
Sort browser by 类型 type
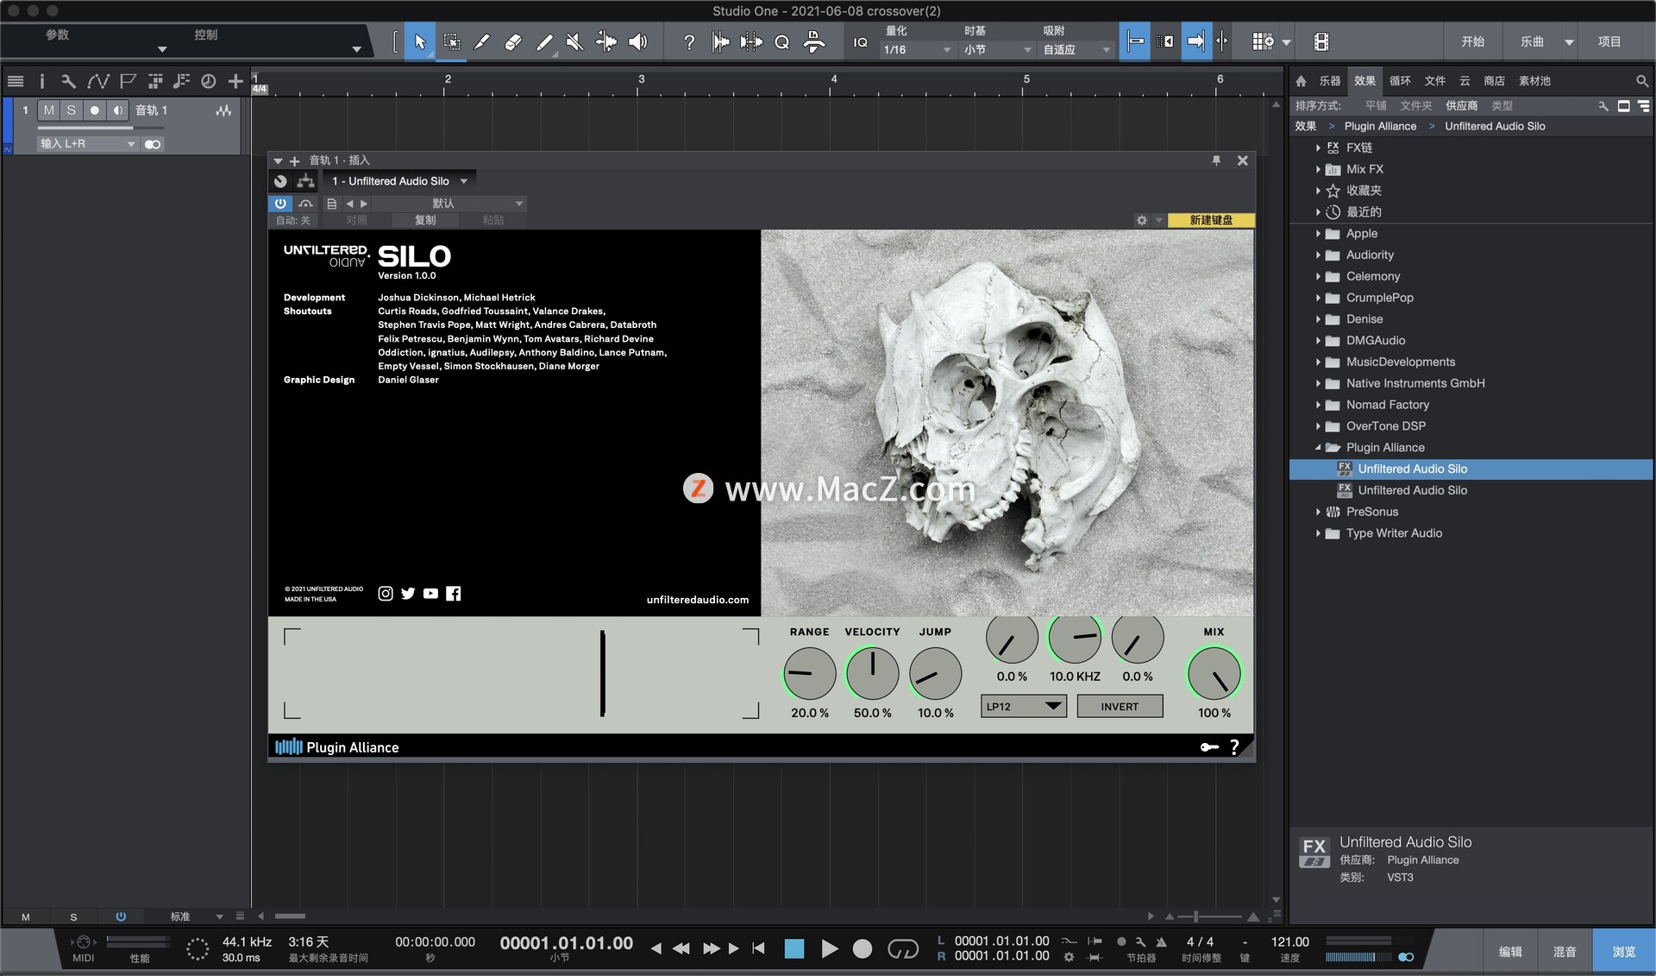click(1502, 105)
